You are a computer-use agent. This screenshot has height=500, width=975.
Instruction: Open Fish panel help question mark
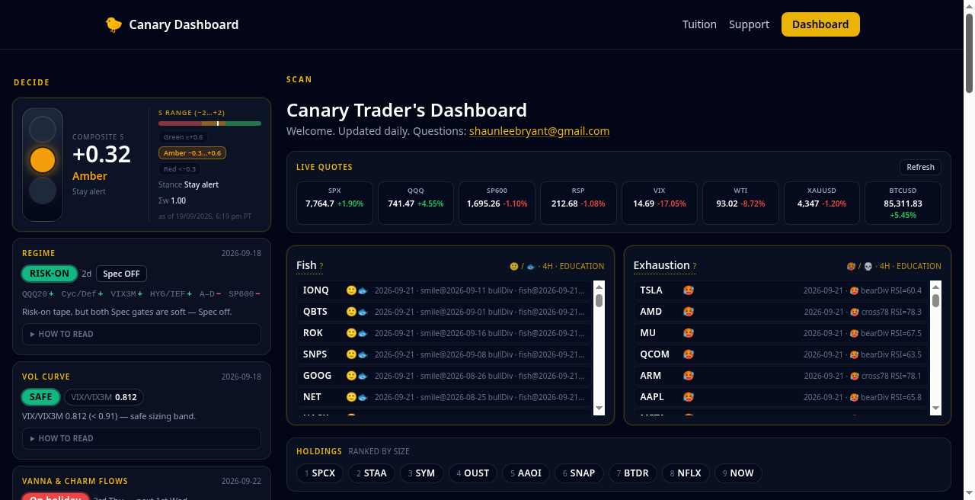tap(321, 267)
